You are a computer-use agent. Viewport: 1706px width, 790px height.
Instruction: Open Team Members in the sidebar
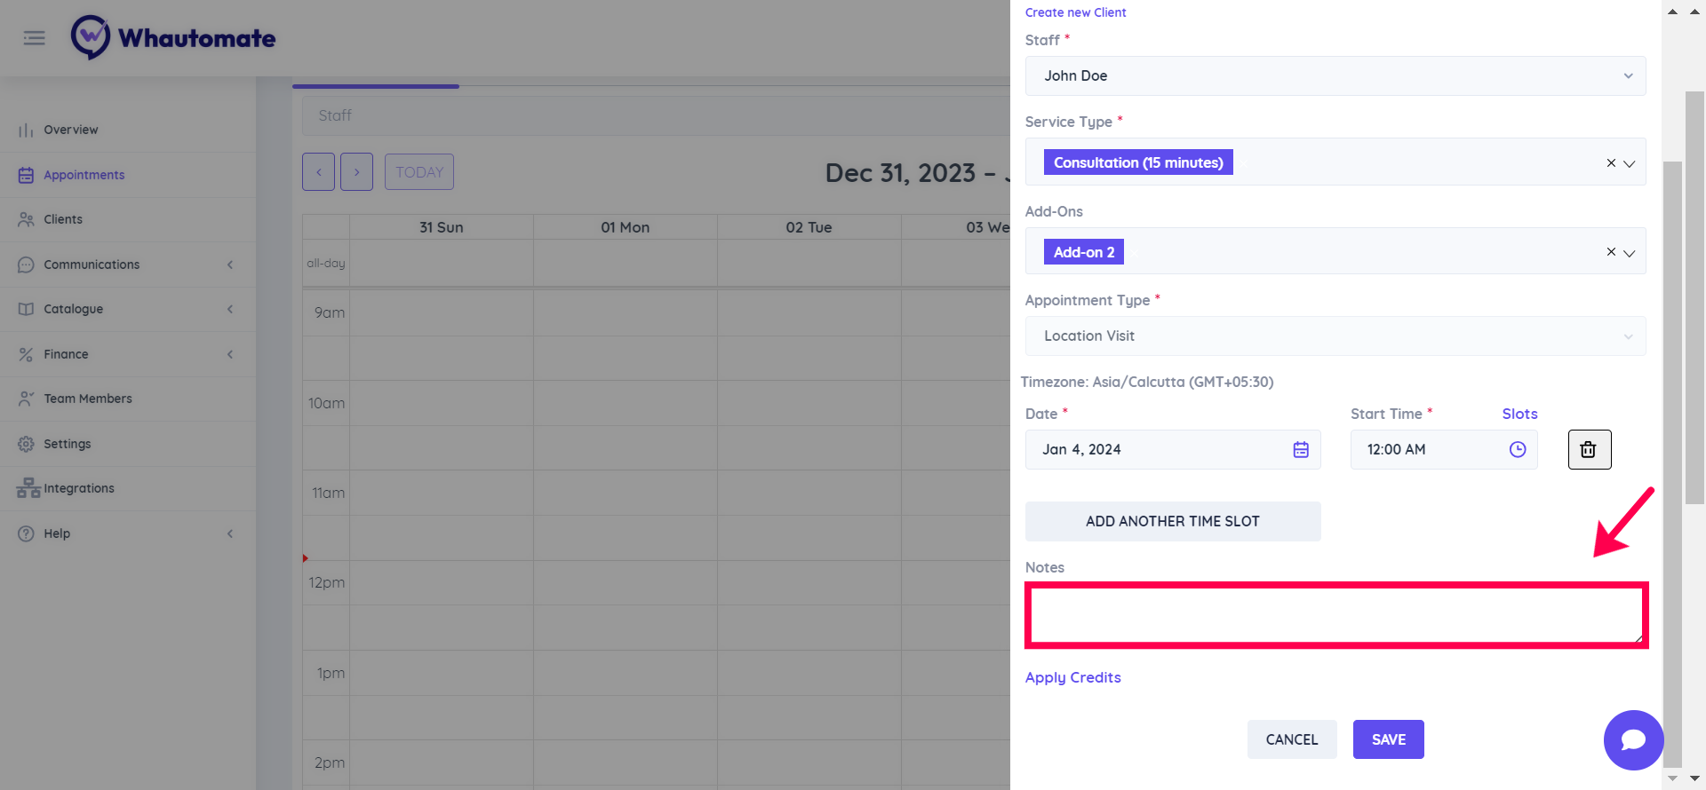[88, 399]
